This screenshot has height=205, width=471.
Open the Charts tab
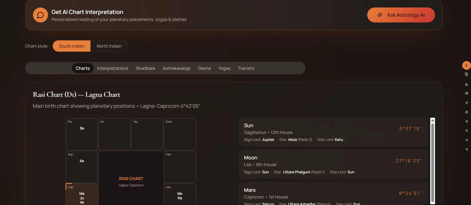(82, 68)
